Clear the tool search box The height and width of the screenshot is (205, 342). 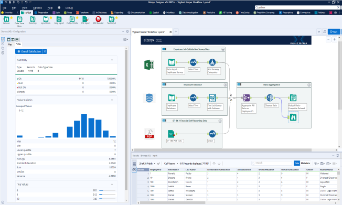pos(338,7)
